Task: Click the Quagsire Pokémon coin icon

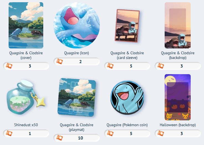Action: [127, 97]
